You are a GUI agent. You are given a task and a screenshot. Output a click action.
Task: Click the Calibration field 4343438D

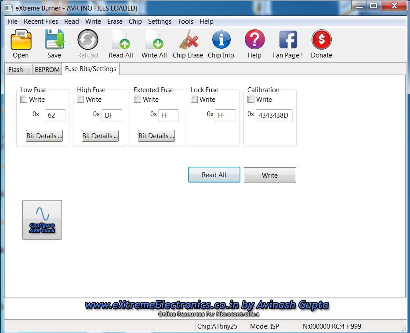274,115
